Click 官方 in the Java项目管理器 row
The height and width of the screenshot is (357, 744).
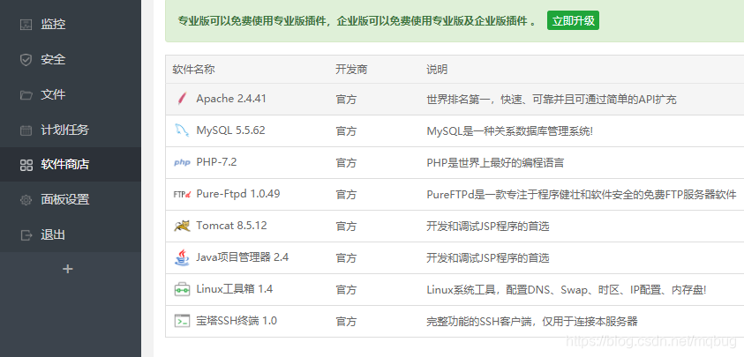(x=346, y=258)
